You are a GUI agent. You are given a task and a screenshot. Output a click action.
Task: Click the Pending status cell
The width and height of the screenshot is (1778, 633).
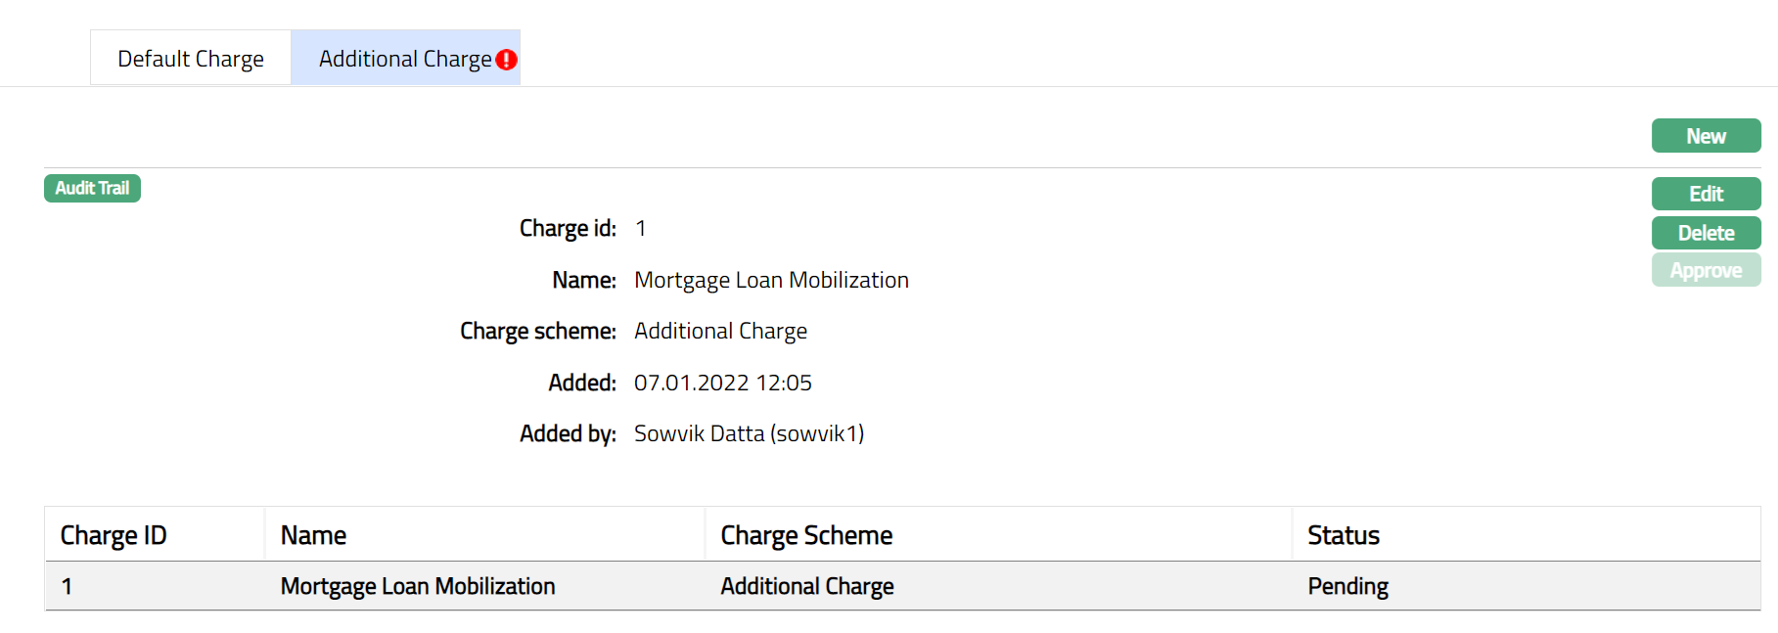pos(1347,586)
